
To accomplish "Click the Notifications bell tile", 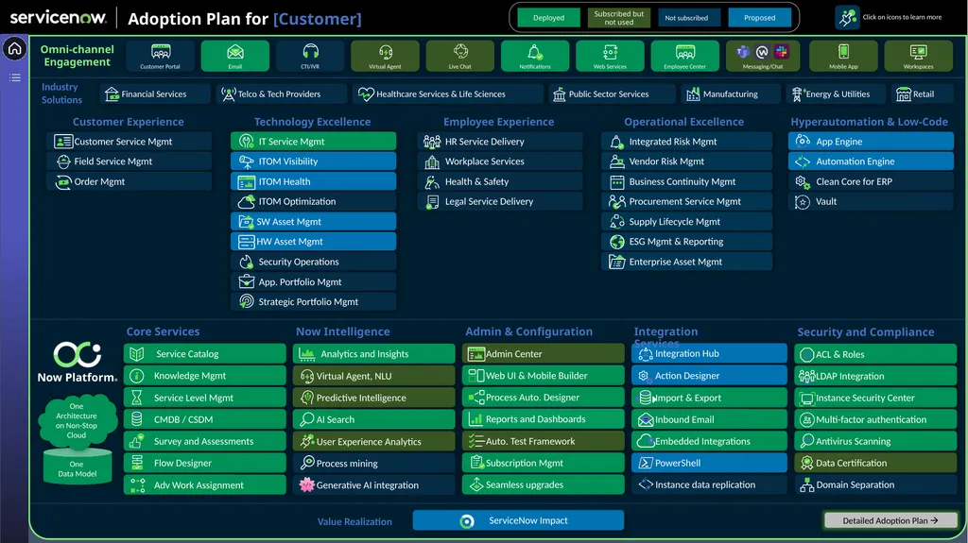I will pyautogui.click(x=535, y=56).
